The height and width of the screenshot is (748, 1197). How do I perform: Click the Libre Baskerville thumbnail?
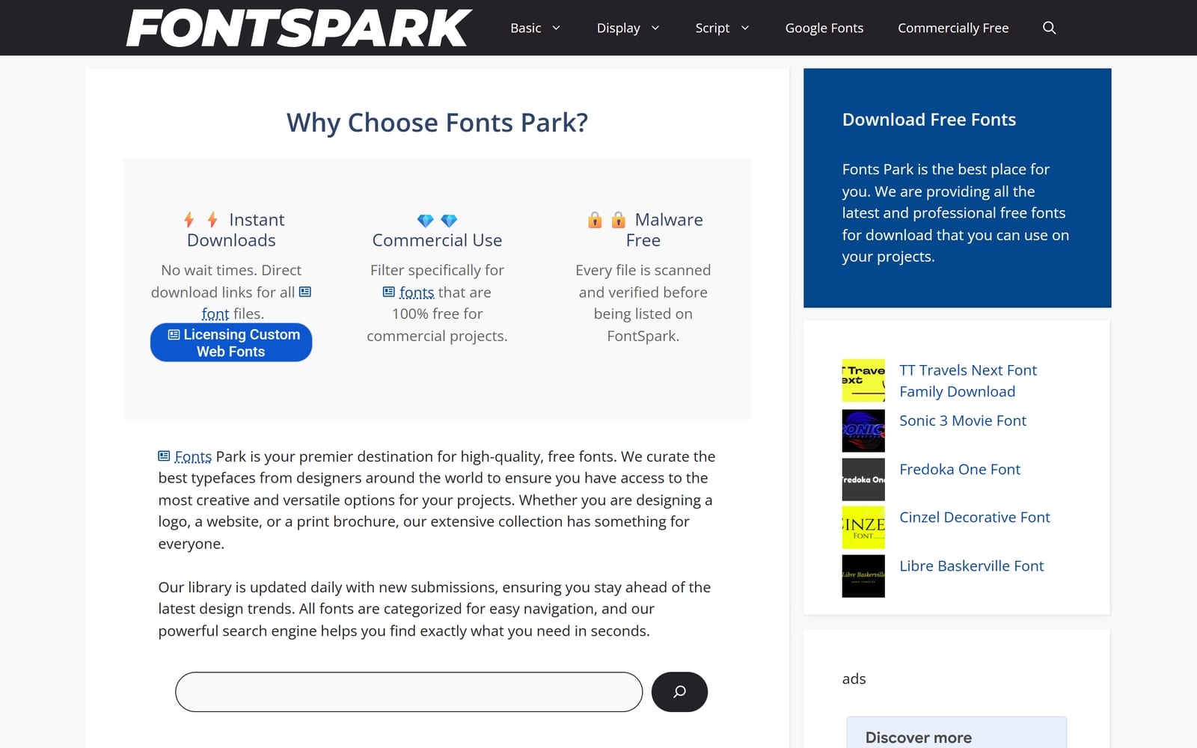tap(863, 576)
